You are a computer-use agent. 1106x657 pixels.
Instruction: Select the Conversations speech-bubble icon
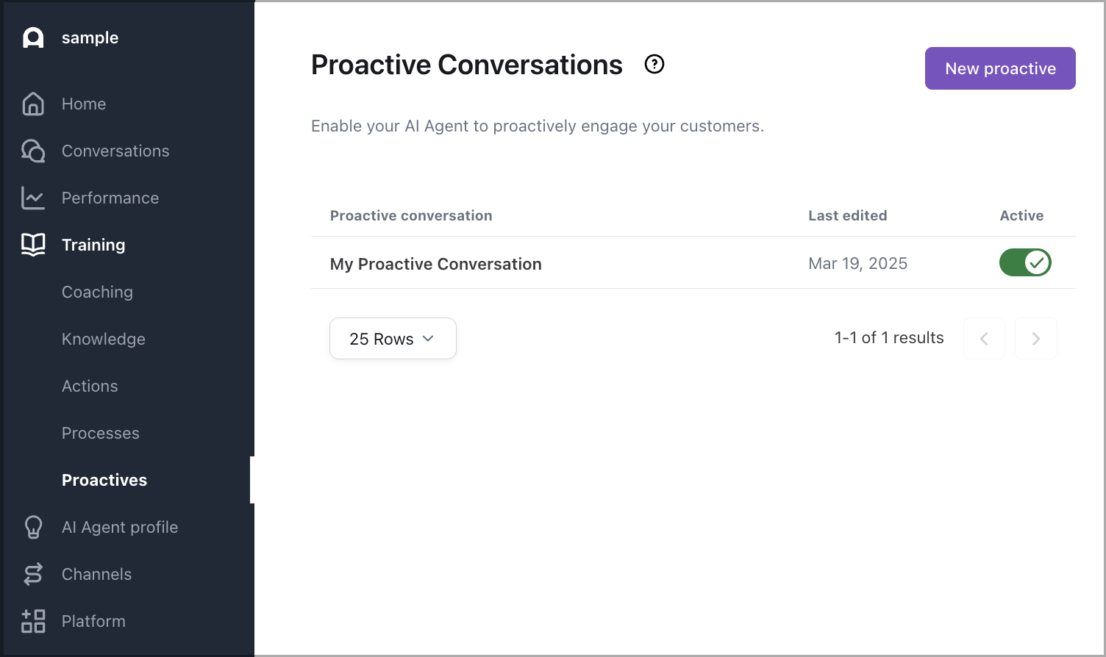tap(33, 151)
